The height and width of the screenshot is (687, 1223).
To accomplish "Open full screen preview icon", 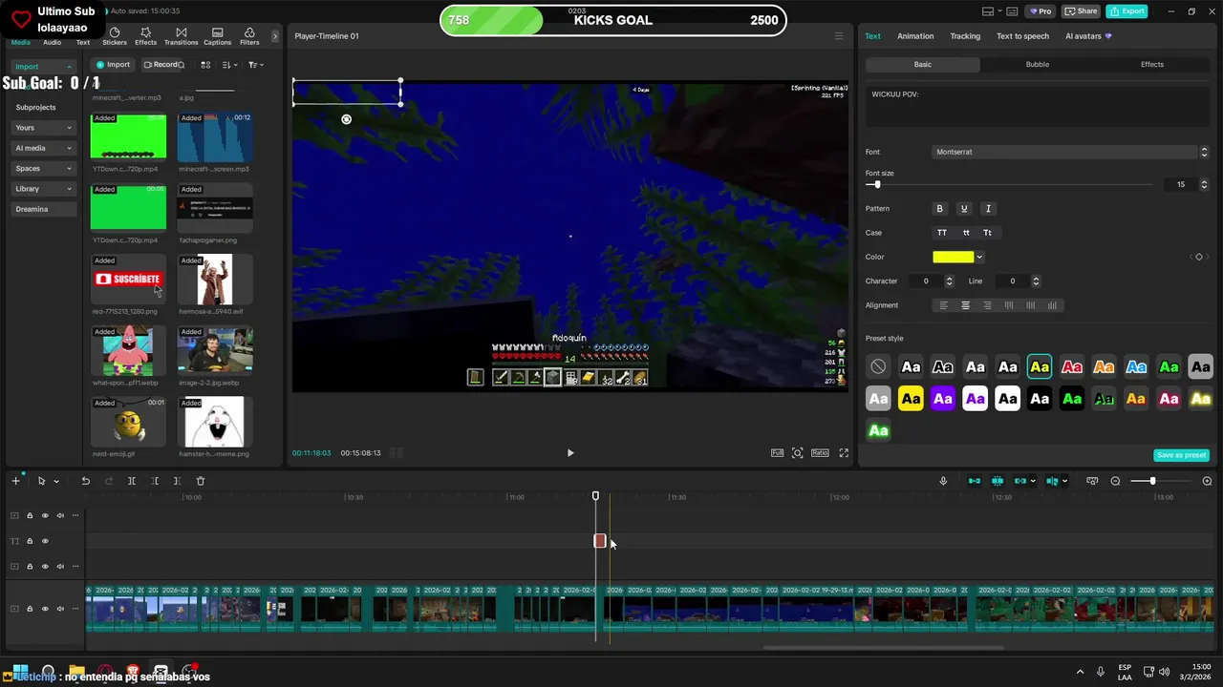I will (844, 453).
